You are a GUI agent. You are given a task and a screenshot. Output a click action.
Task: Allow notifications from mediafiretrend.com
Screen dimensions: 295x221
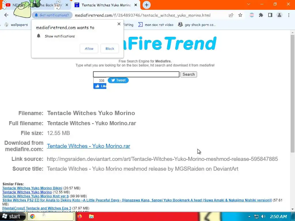[89, 48]
